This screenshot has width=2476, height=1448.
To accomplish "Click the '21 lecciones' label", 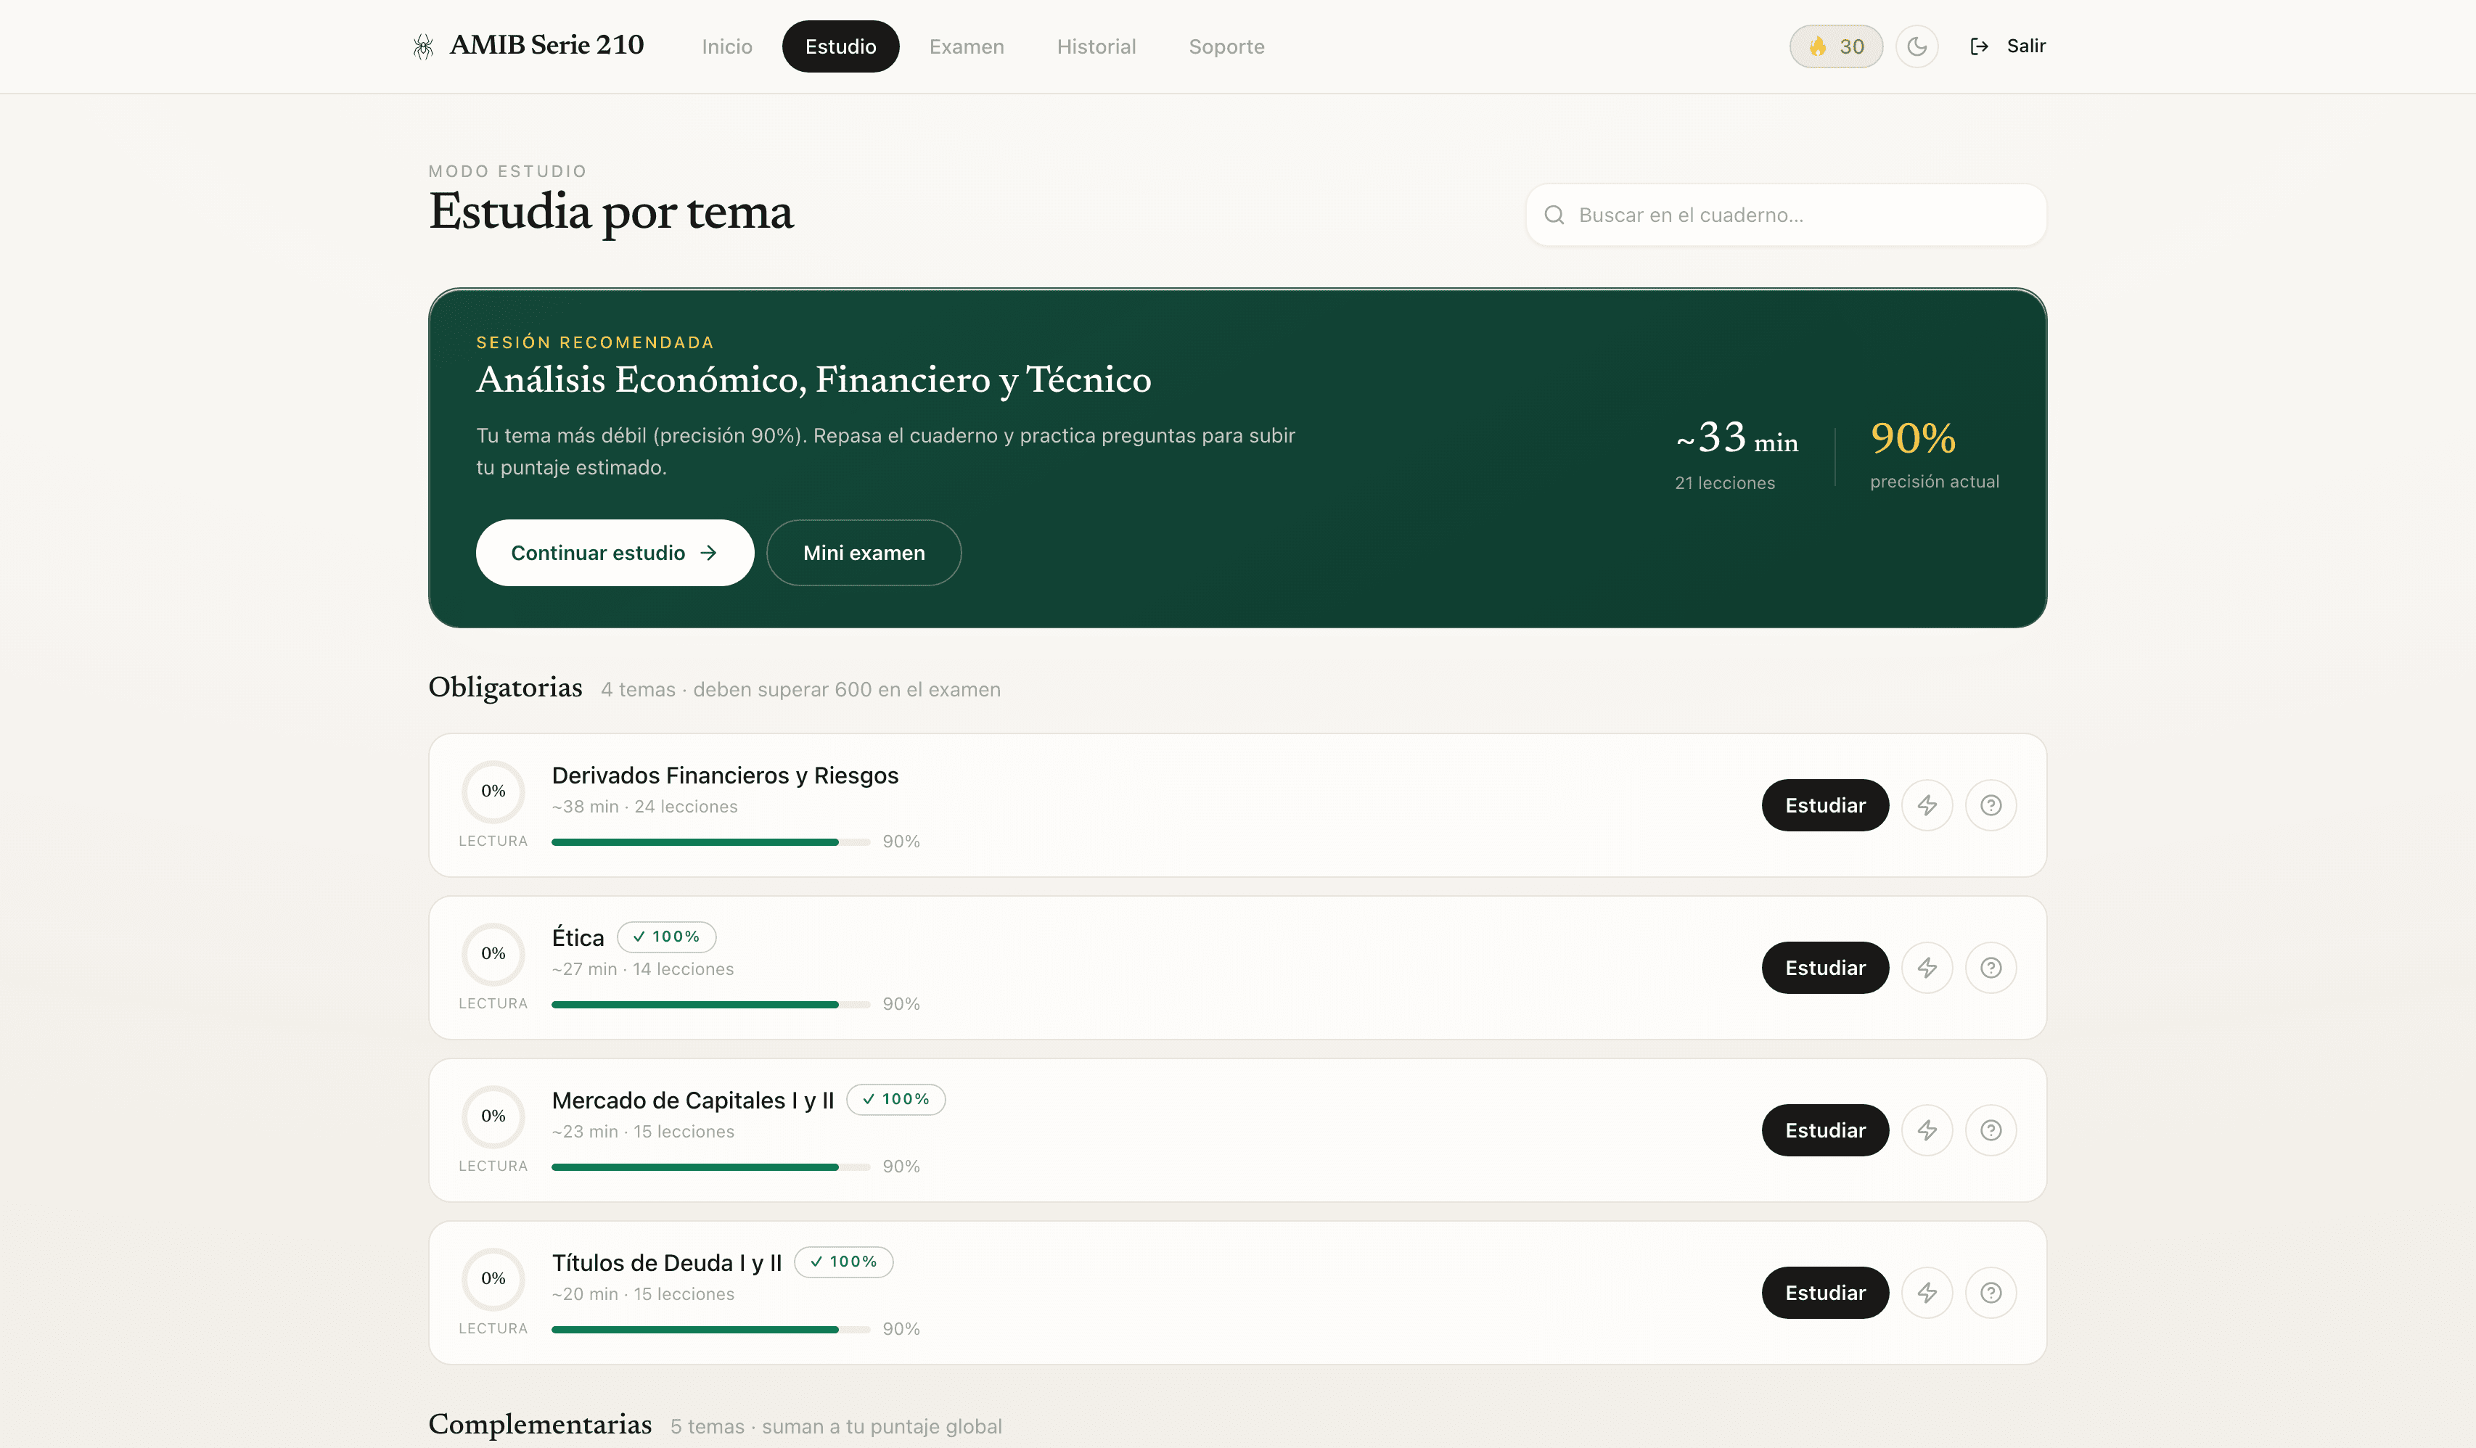I will click(1724, 483).
